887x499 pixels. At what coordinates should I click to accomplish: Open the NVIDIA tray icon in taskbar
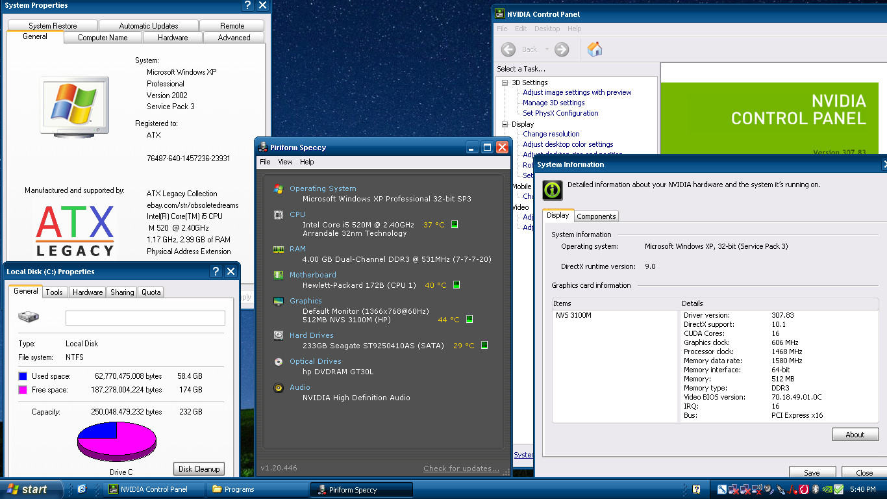tap(827, 489)
